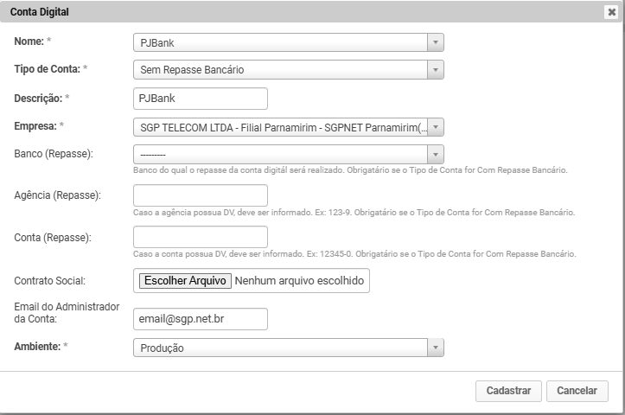Click the arrow icon on Tipo de Conta
This screenshot has height=415, width=625.
(436, 70)
